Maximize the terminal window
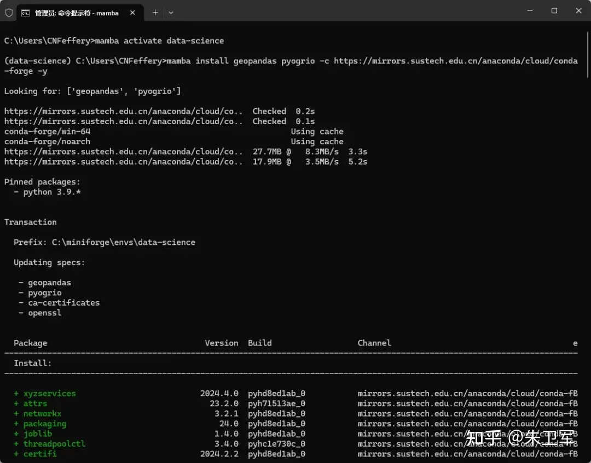Viewport: 591px width, 463px height. (554, 10)
